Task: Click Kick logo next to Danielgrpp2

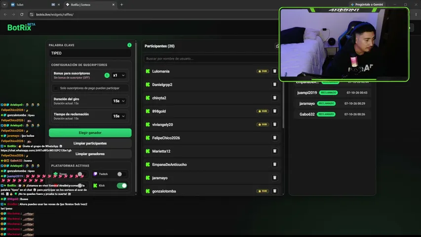Action: coord(148,84)
